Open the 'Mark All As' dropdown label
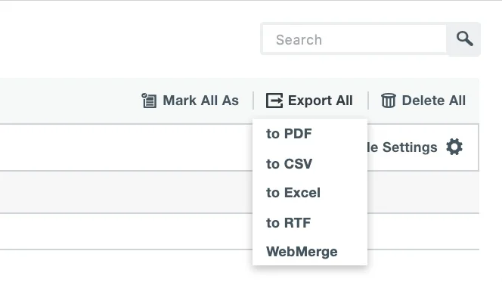The width and height of the screenshot is (502, 282). pyautogui.click(x=201, y=101)
